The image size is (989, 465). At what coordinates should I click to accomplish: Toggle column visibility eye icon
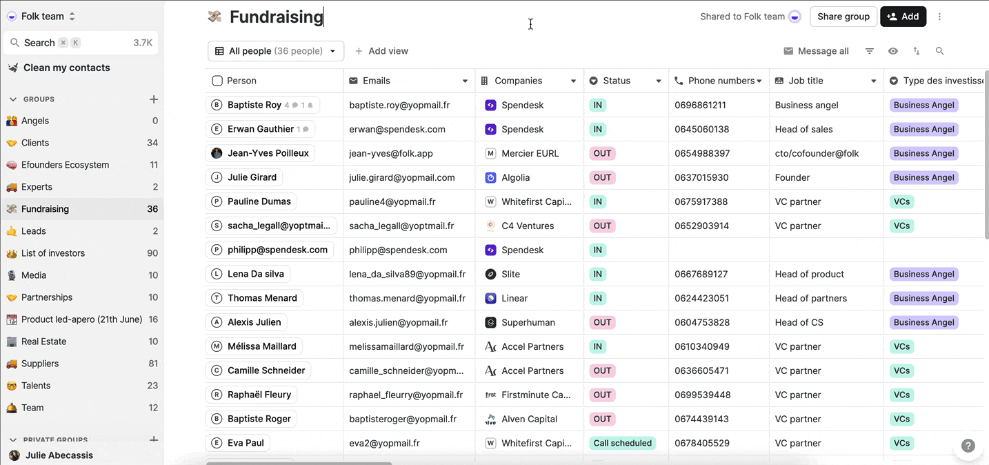pos(893,51)
